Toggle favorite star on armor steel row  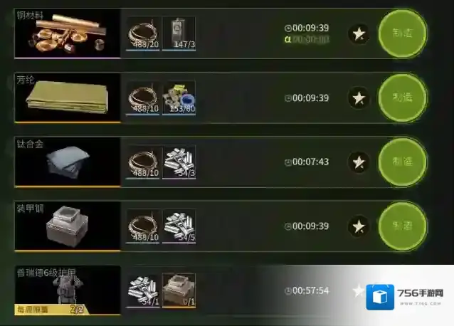[x=359, y=226]
